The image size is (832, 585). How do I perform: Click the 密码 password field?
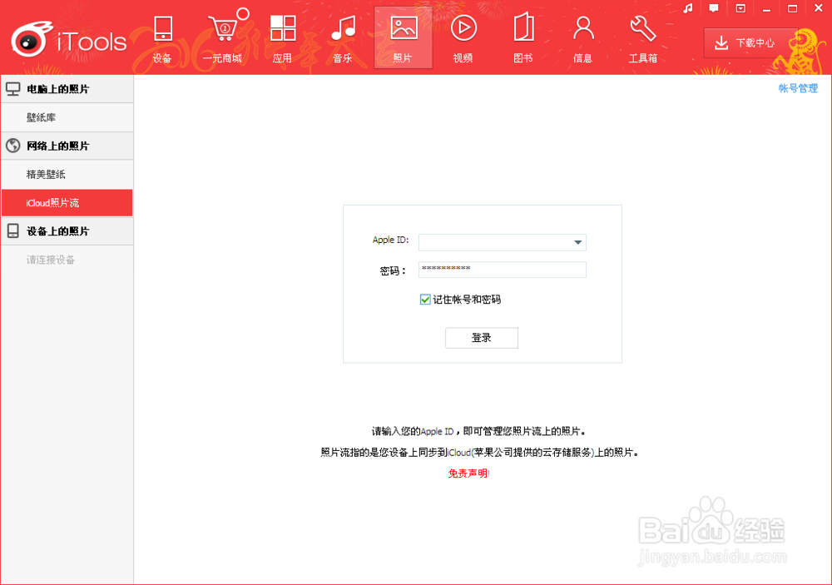click(502, 270)
